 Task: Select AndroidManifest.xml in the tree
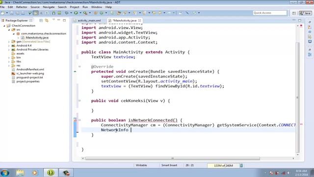click(x=30, y=69)
